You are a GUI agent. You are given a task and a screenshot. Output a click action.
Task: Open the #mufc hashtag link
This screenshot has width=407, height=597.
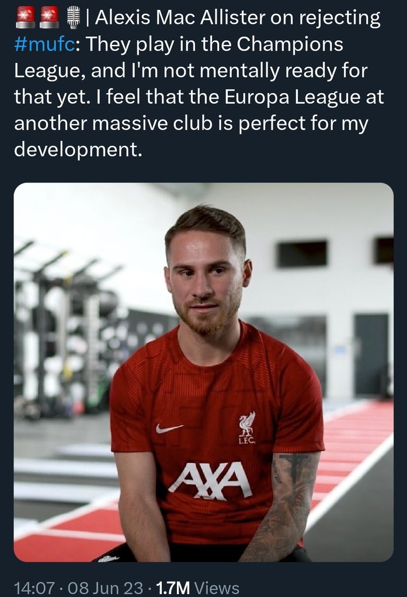point(44,44)
